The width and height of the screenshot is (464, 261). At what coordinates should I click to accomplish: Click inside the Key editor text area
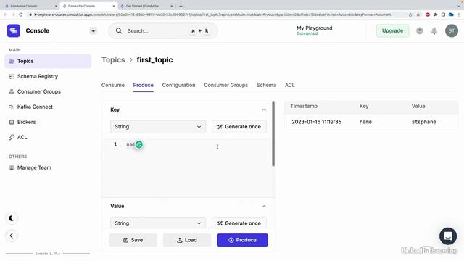pos(186,167)
